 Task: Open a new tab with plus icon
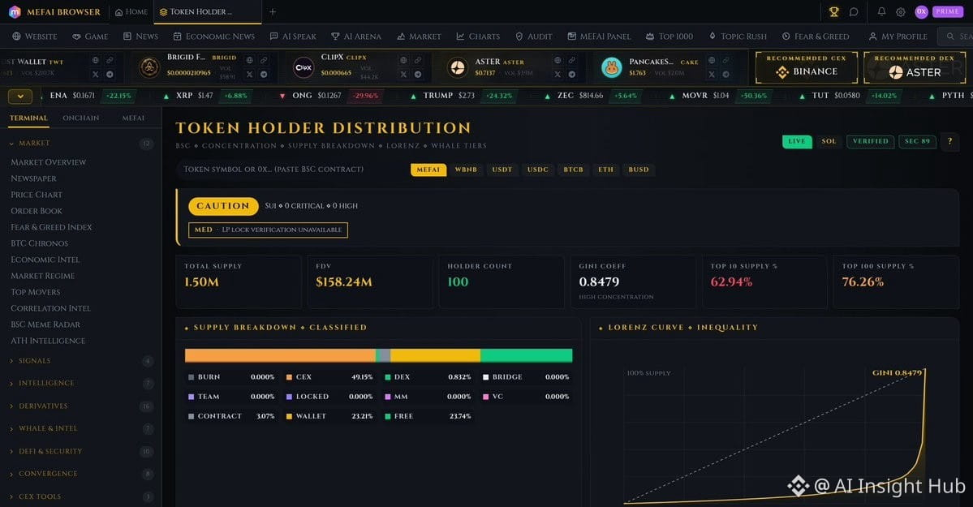point(273,12)
